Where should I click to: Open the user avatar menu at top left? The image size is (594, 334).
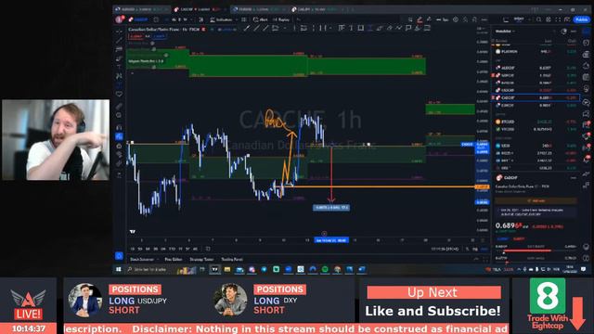click(x=120, y=19)
